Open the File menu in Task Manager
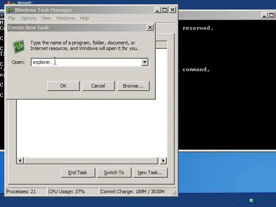This screenshot has width=276, height=207. click(x=12, y=18)
